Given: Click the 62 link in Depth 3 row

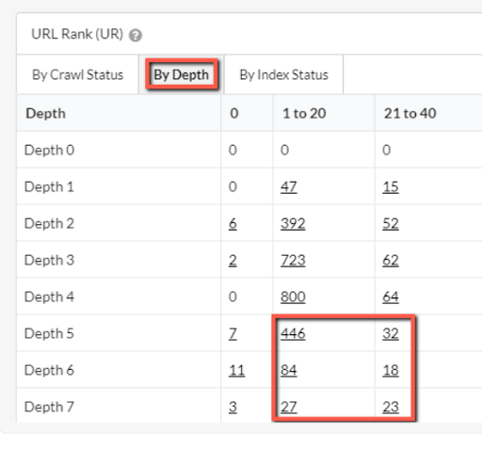Looking at the screenshot, I should [x=391, y=260].
